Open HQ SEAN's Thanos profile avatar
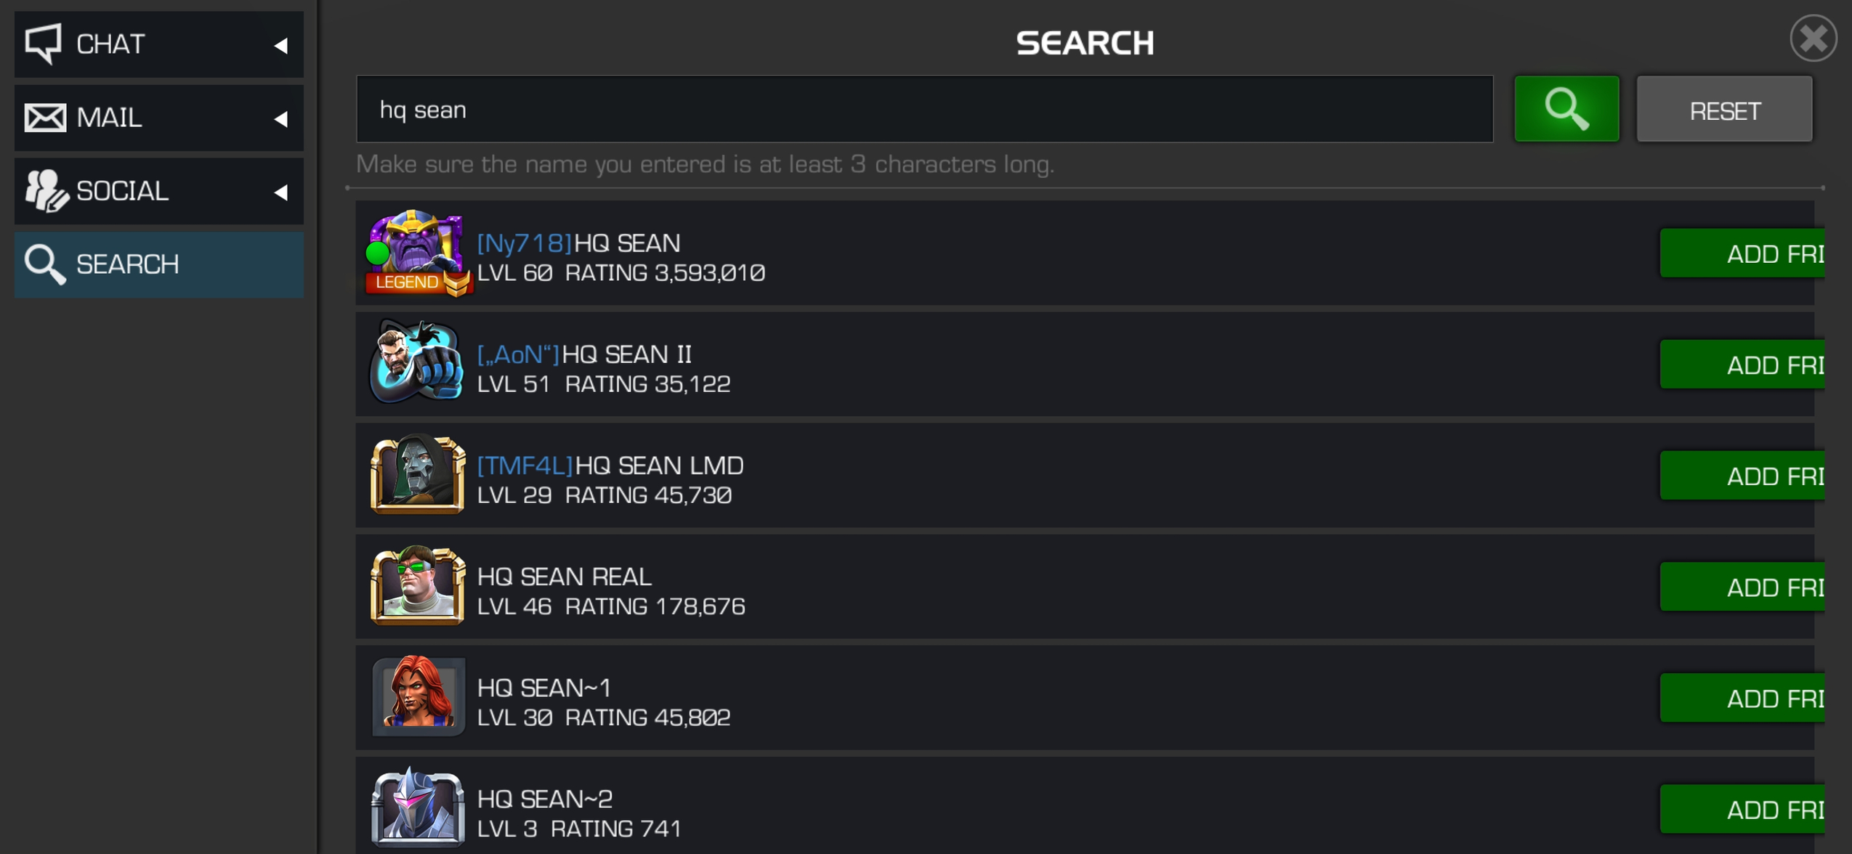1852x854 pixels. pyautogui.click(x=416, y=251)
